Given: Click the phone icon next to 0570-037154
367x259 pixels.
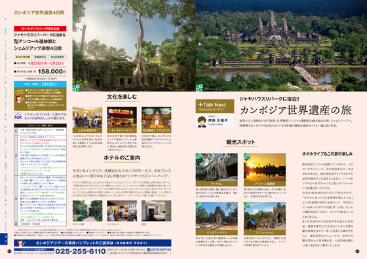Looking at the screenshot, I should 149,249.
